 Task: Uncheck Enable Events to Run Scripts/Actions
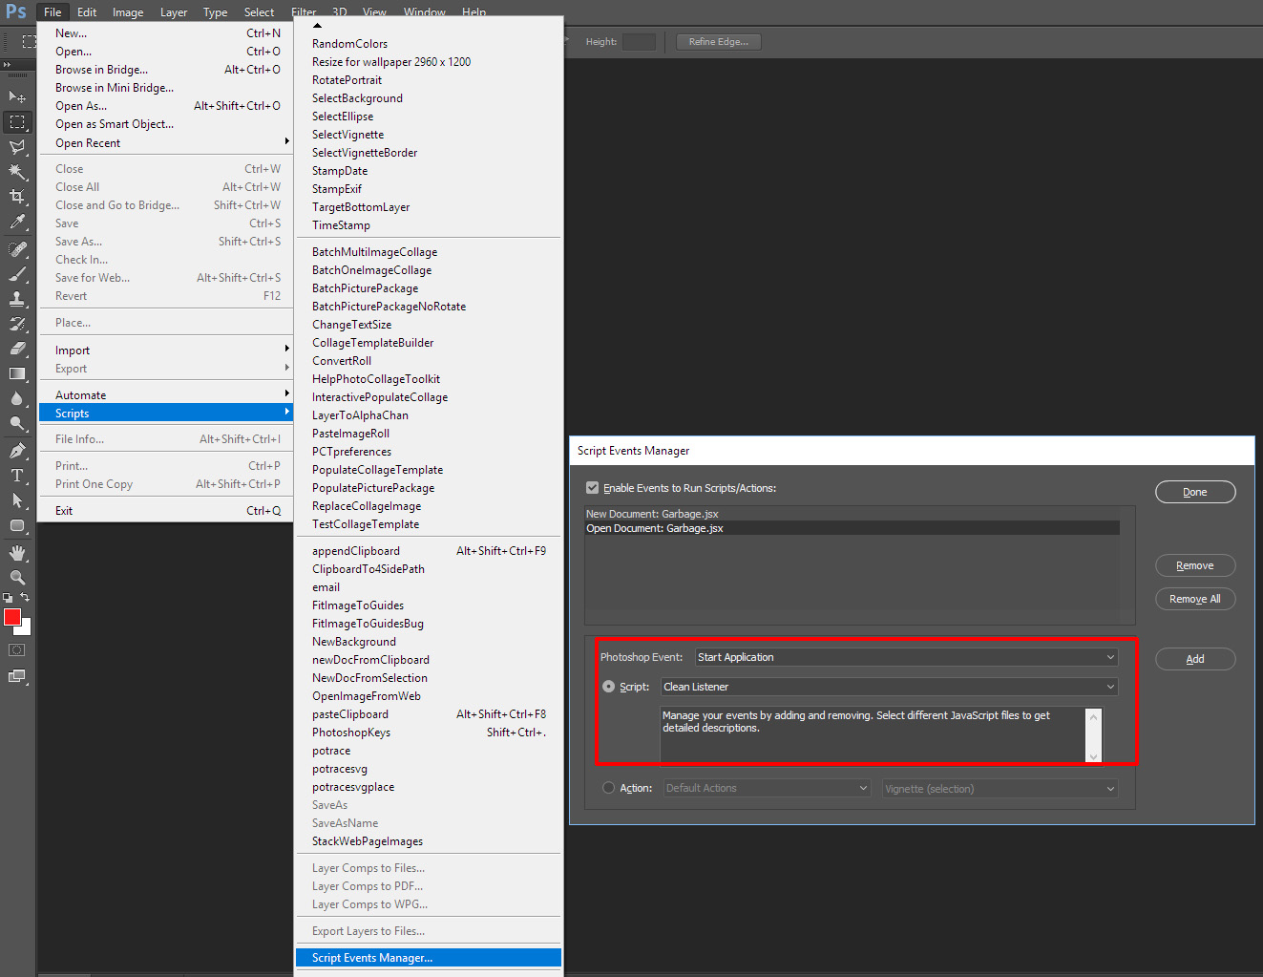595,488
